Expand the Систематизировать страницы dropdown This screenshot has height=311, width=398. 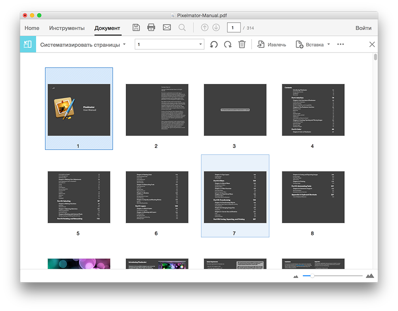pos(124,44)
